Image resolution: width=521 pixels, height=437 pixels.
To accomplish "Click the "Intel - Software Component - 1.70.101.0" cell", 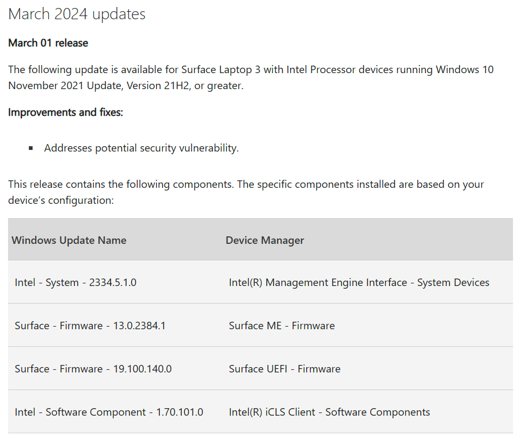I will point(109,412).
